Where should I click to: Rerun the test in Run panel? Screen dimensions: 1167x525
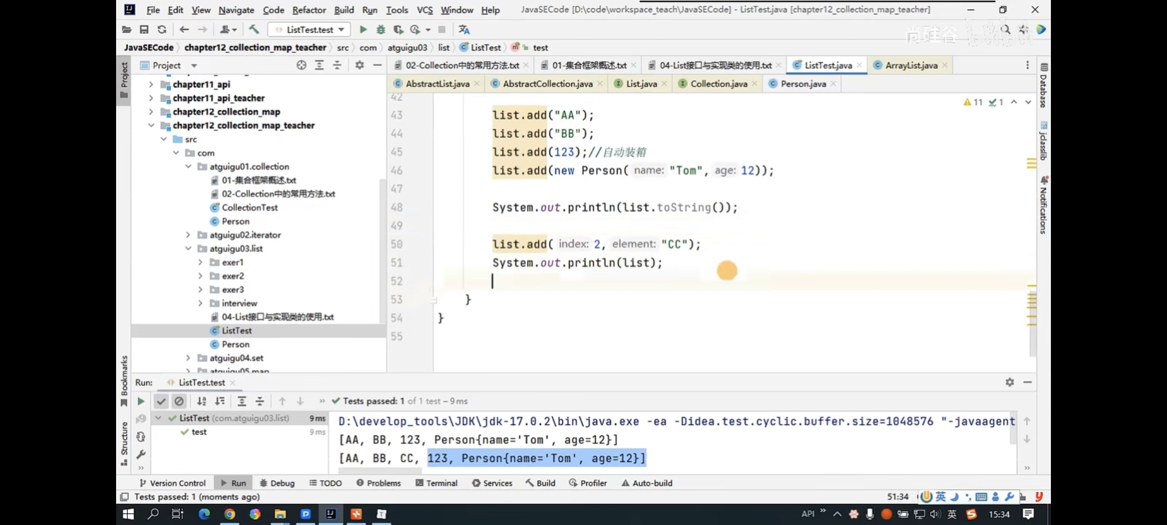[x=141, y=401]
